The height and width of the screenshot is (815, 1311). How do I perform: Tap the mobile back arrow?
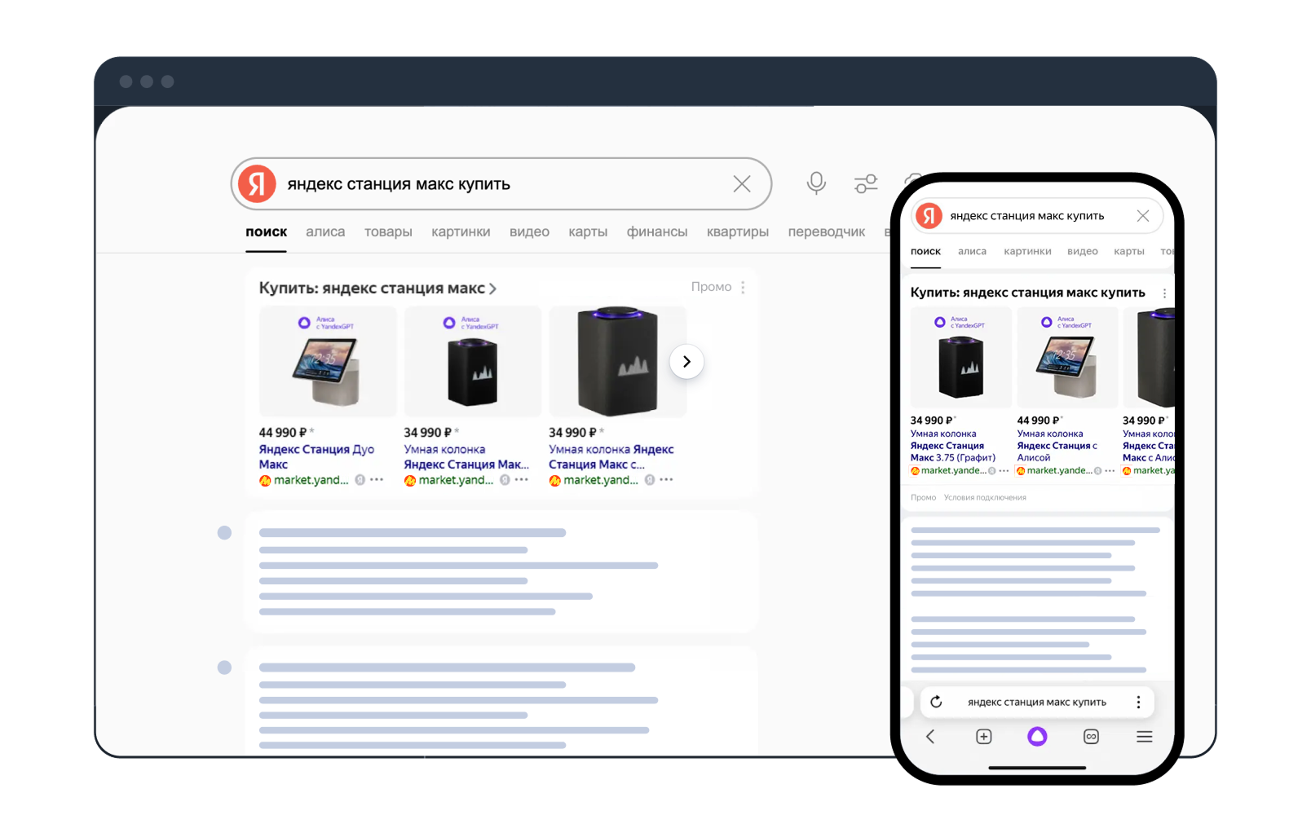(x=930, y=737)
